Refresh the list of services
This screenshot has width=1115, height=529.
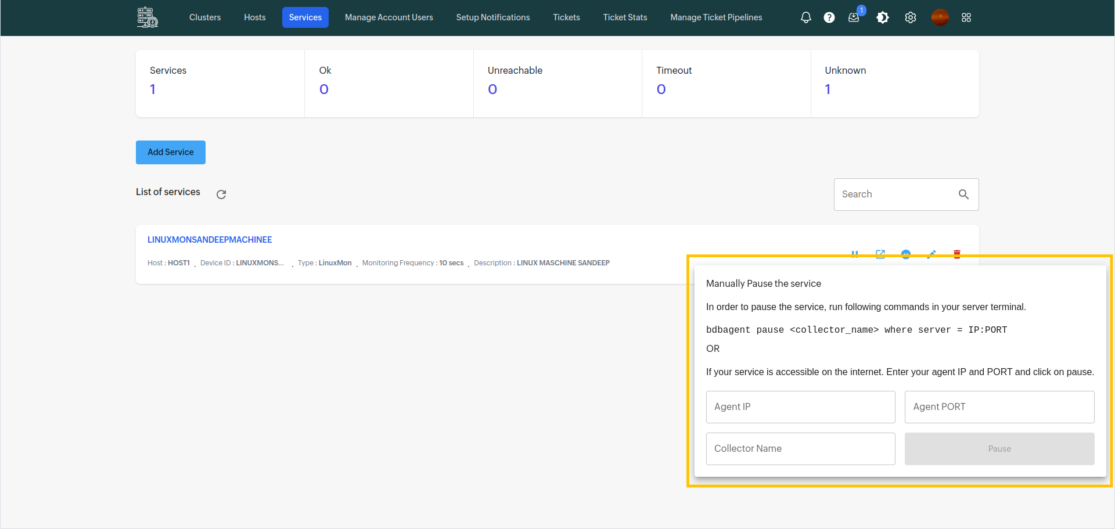[x=221, y=195]
